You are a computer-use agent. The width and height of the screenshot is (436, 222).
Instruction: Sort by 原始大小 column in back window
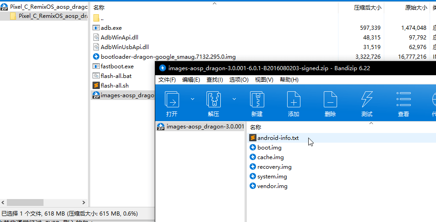[416, 7]
